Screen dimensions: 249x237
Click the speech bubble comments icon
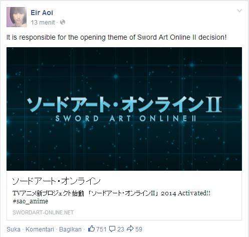coord(112,229)
